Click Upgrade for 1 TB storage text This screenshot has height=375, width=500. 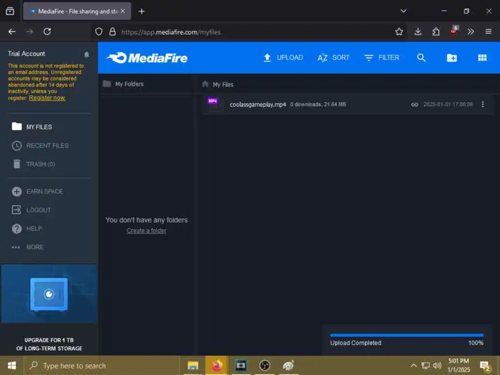[49, 344]
